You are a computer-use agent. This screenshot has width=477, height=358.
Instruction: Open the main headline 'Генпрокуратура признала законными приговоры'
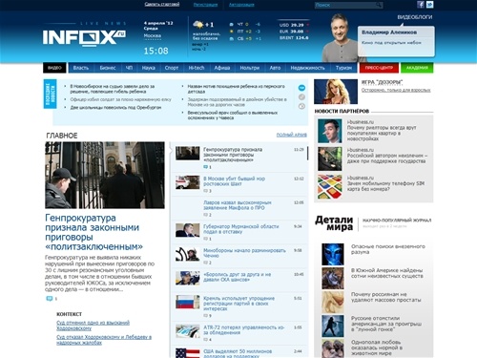(x=93, y=232)
